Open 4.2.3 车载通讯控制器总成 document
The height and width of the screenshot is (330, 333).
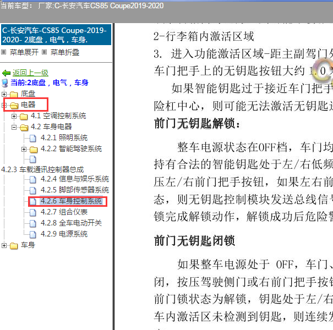[42, 169]
